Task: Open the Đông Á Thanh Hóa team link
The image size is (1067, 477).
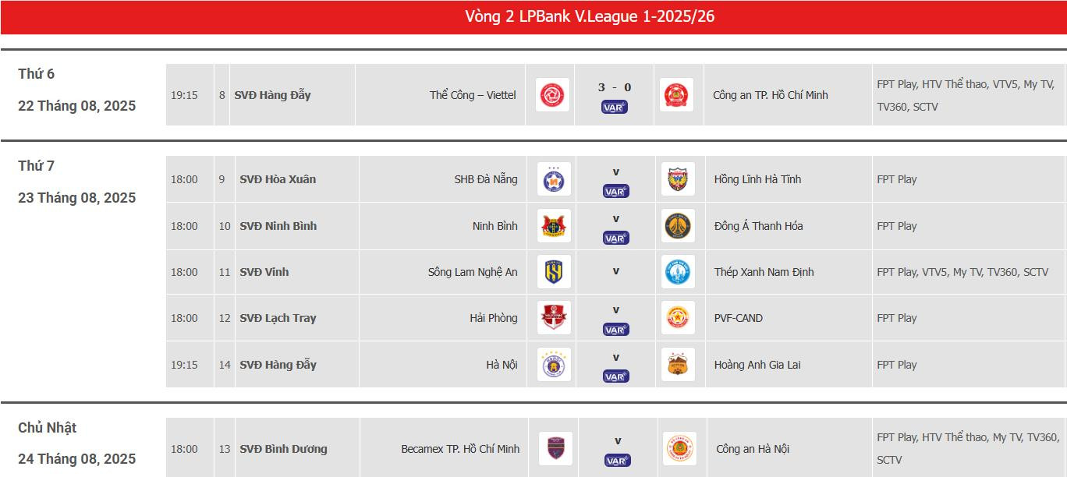Action: tap(758, 226)
